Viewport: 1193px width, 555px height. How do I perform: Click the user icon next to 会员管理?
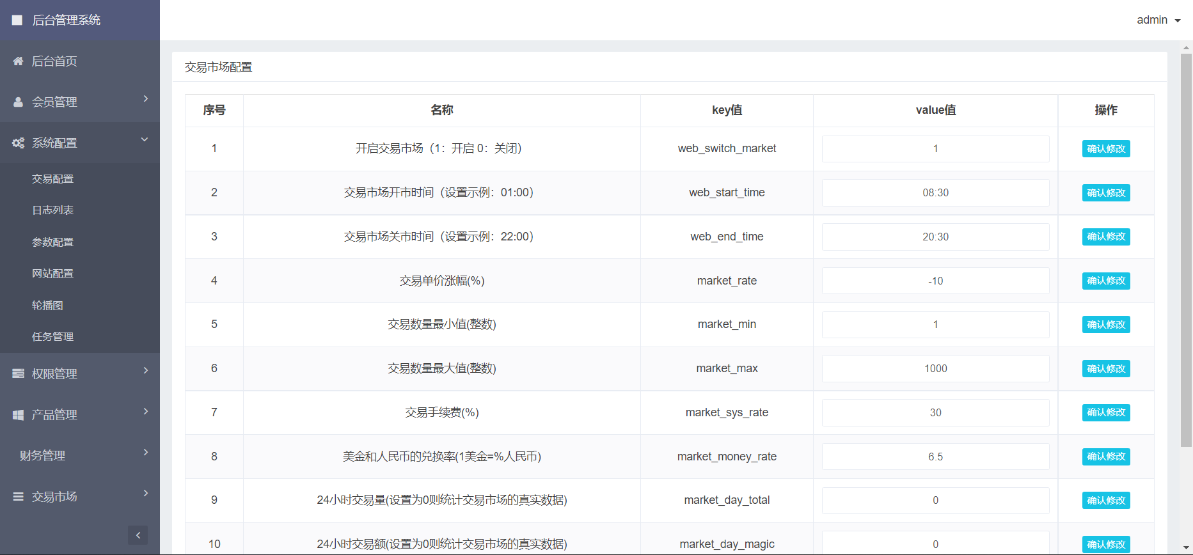click(18, 102)
